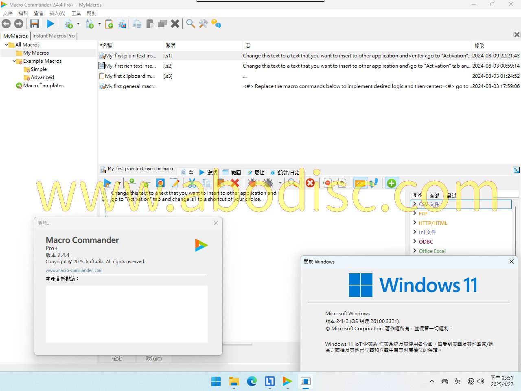Viewport: 521px width, 391px height.
Task: Open the 文件 menu
Action: pos(8,13)
